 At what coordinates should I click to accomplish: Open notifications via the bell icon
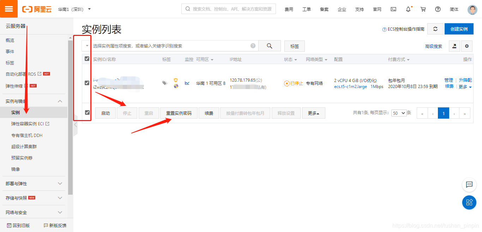[408, 9]
